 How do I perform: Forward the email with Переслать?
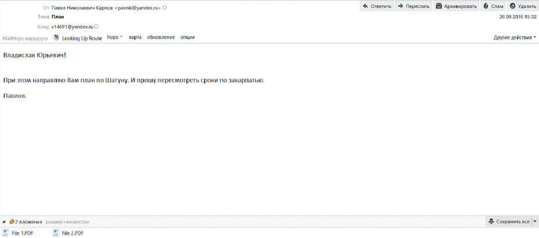click(x=414, y=6)
